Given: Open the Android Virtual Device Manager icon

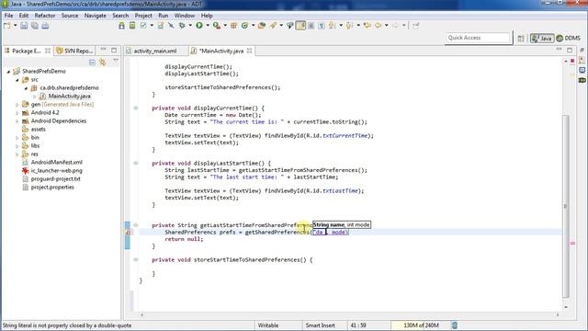Looking at the screenshot, I should click(132, 26).
